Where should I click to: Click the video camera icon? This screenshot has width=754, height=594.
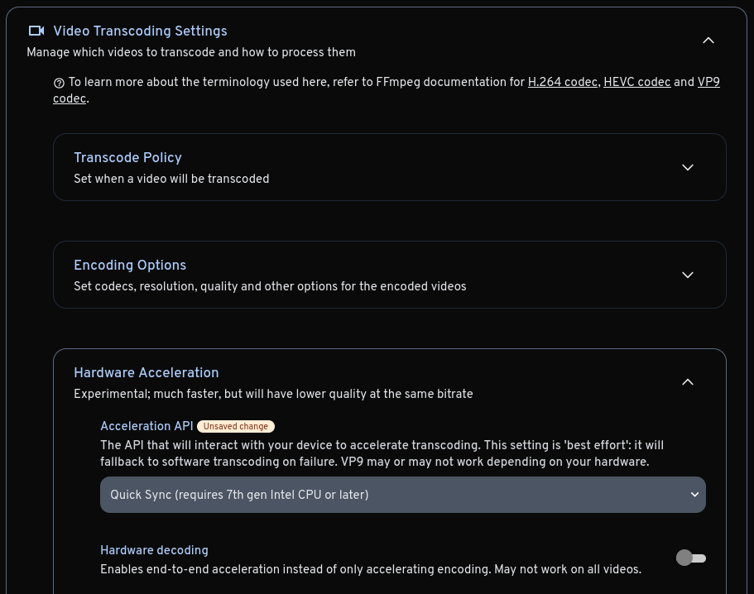click(x=36, y=31)
